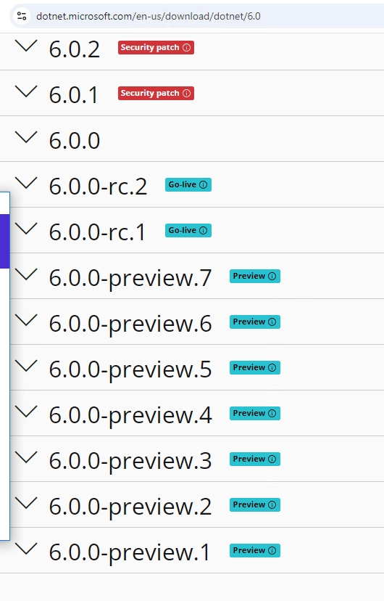Click info icon on 6.0.2 Security patch badge
Image resolution: width=384 pixels, height=601 pixels.
coord(187,47)
